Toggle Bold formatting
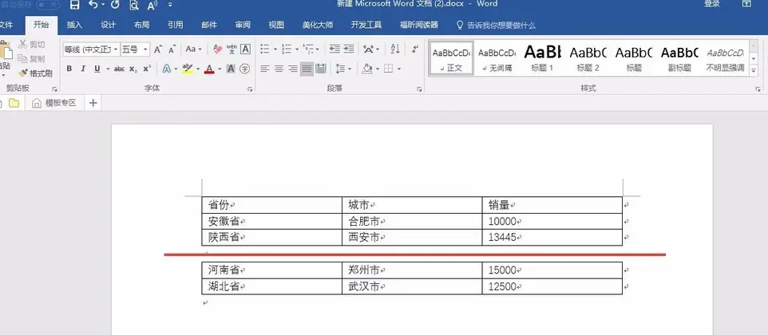This screenshot has width=768, height=335. (x=69, y=69)
